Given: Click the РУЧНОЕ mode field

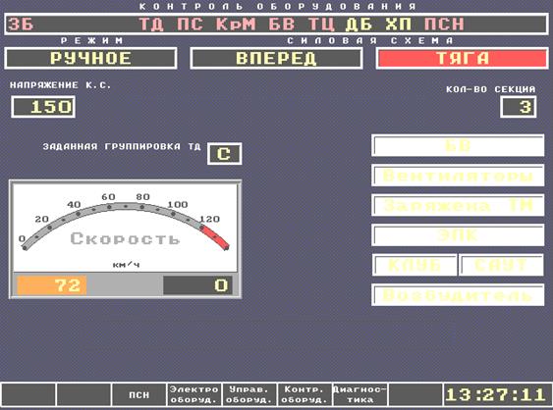Looking at the screenshot, I should (x=90, y=58).
